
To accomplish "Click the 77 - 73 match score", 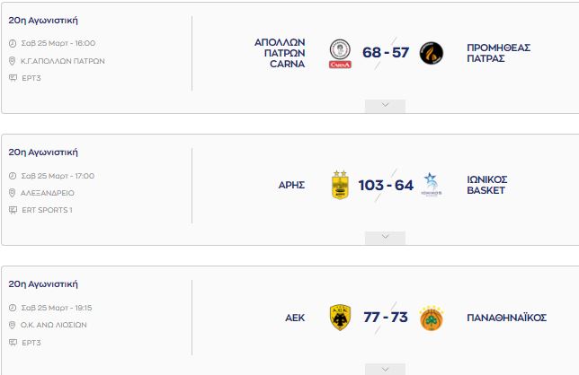I will point(386,318).
